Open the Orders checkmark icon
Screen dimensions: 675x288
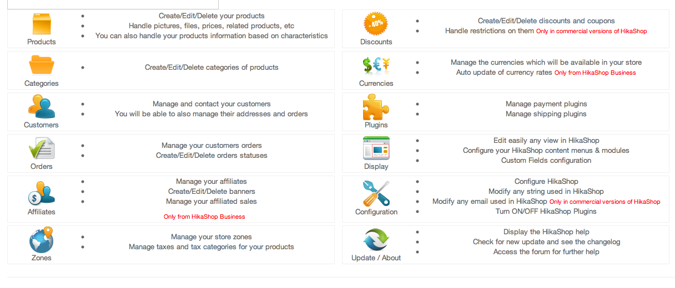click(42, 148)
